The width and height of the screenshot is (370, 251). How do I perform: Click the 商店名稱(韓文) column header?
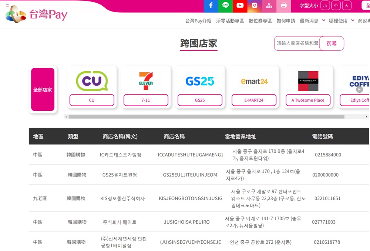tap(120, 136)
